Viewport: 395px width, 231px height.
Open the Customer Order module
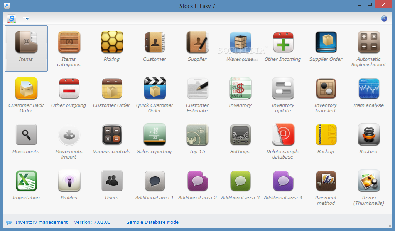point(112,89)
